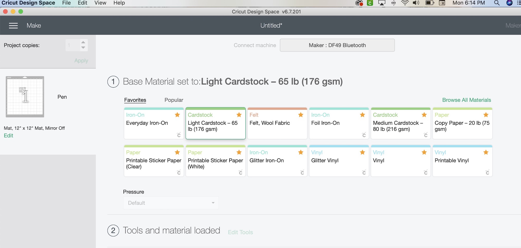Click Cricut logo on Printable Sticker Paper (Clear)

[179, 172]
